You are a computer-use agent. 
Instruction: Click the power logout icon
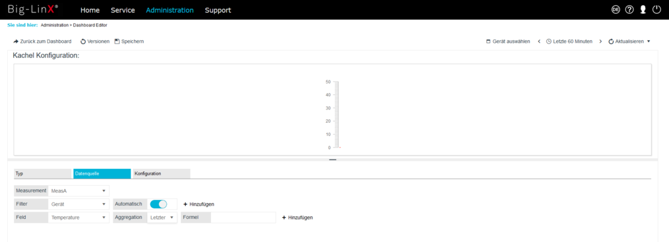[656, 10]
